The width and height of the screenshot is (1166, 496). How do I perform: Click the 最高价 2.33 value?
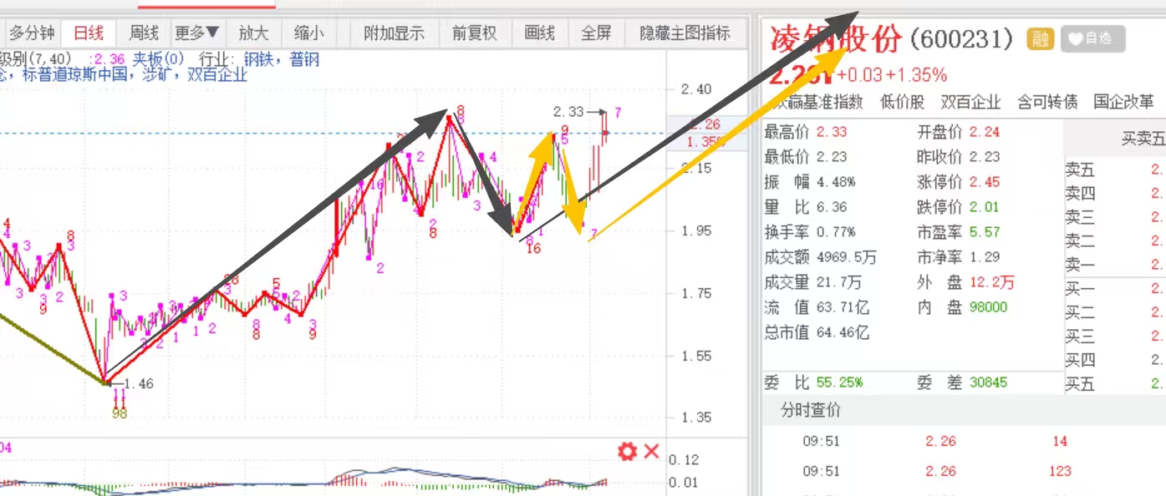[x=832, y=132]
